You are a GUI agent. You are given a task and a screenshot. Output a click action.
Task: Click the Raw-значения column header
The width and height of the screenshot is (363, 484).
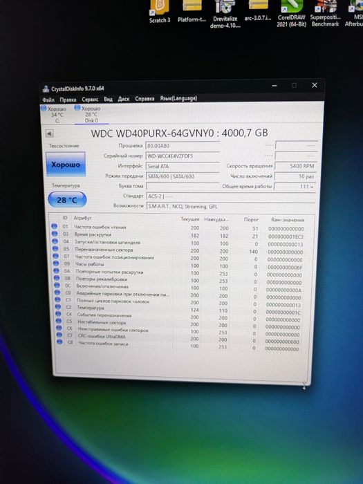[x=288, y=220]
